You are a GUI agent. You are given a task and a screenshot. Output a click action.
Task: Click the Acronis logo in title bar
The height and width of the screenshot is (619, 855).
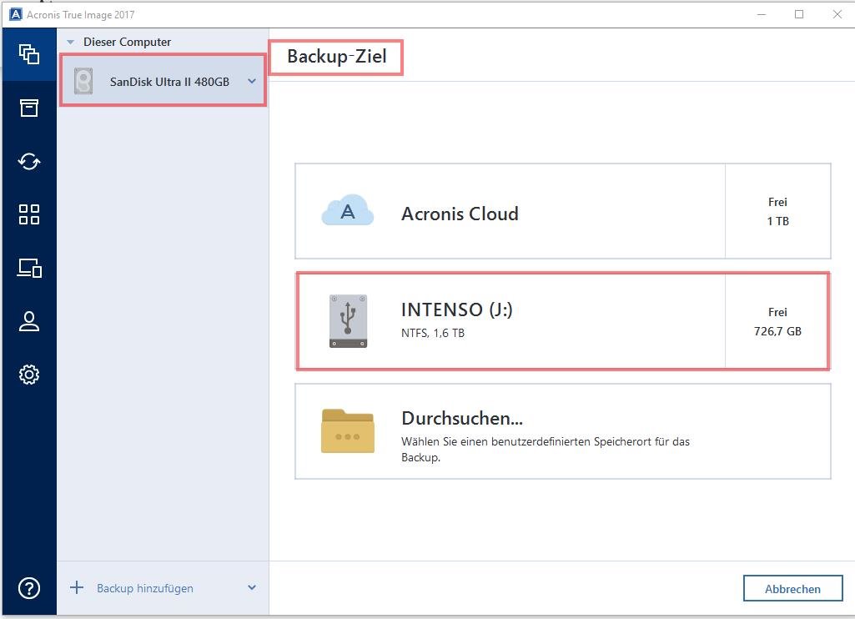coord(16,14)
